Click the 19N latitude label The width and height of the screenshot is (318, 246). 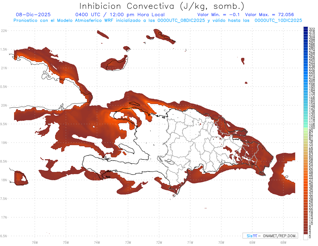(4, 143)
